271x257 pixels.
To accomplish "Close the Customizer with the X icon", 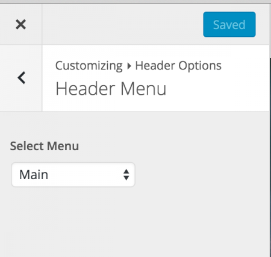I will pyautogui.click(x=20, y=24).
